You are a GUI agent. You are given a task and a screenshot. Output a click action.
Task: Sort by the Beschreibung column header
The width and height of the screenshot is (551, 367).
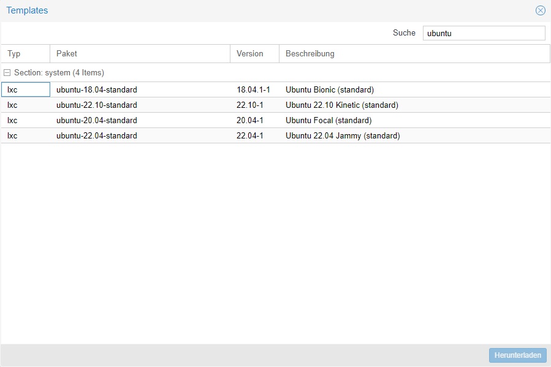(x=415, y=54)
